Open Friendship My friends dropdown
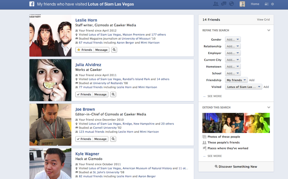Screen dimensions: 288x179 [237, 80]
